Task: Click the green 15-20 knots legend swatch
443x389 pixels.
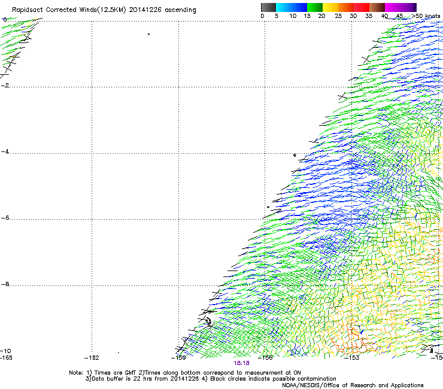Action: (x=315, y=7)
